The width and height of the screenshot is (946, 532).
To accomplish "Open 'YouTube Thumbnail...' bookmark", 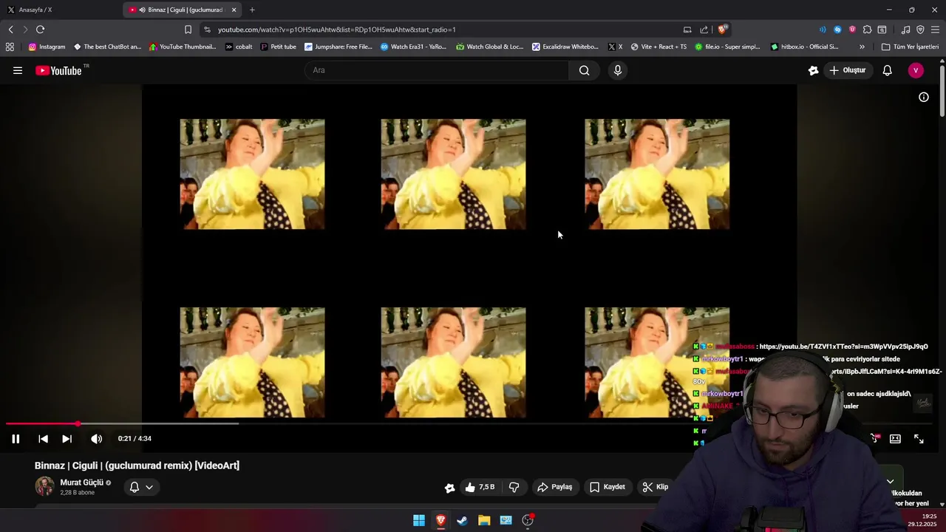I will 183,47.
